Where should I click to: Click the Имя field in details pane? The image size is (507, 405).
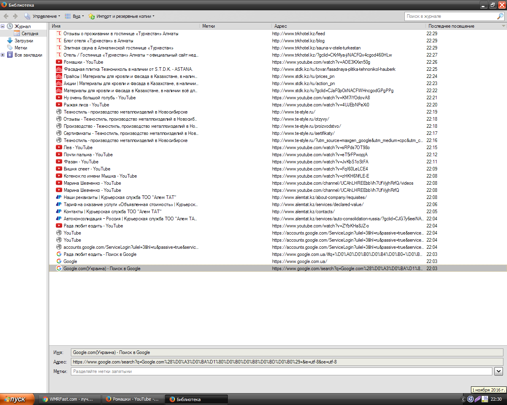pyautogui.click(x=287, y=352)
